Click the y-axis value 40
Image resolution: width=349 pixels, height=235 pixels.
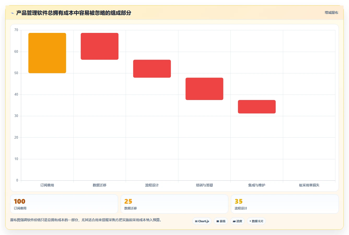tap(16, 95)
